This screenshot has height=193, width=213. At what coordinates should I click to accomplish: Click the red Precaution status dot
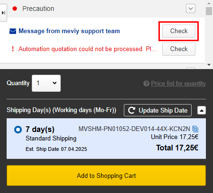click(15, 9)
